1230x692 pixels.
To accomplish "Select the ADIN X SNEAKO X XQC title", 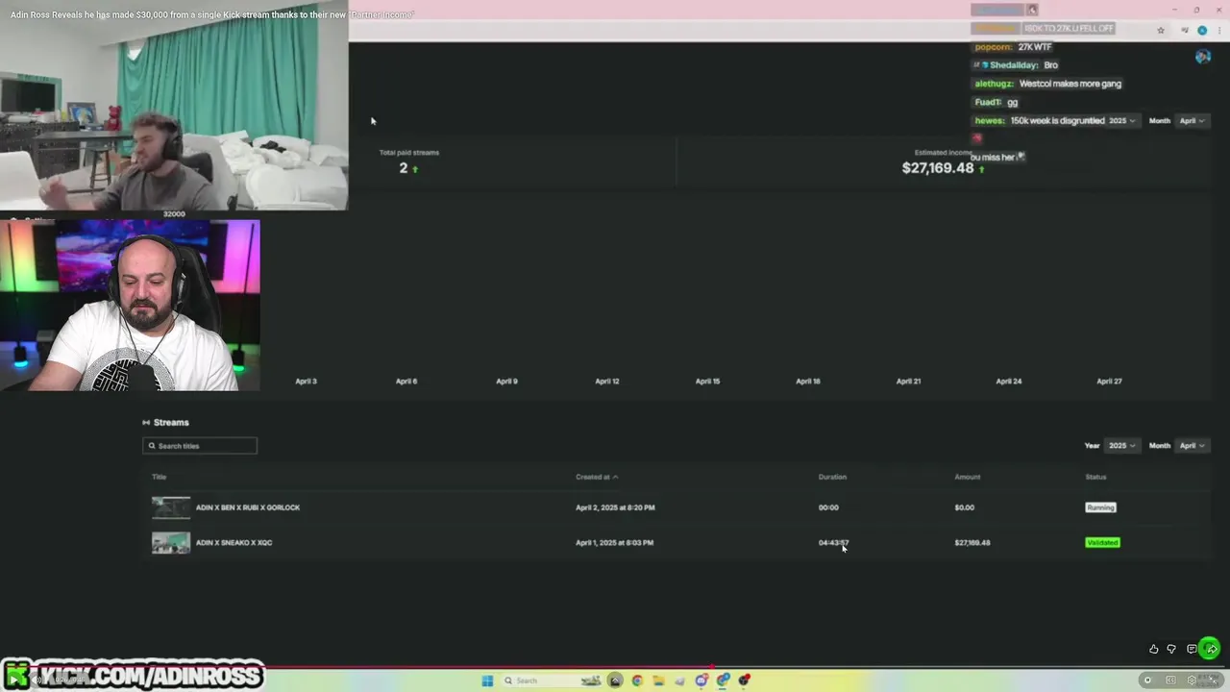I will [x=234, y=543].
